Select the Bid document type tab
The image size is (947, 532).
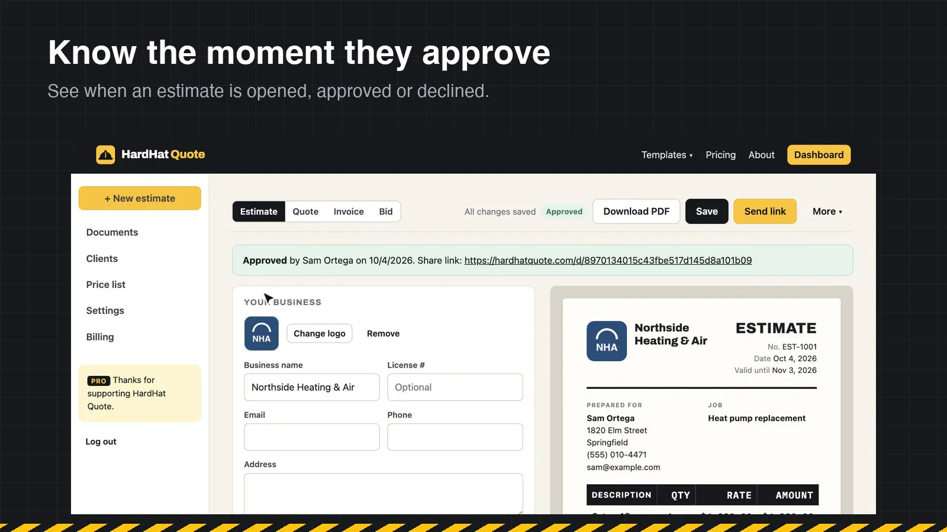(x=386, y=212)
